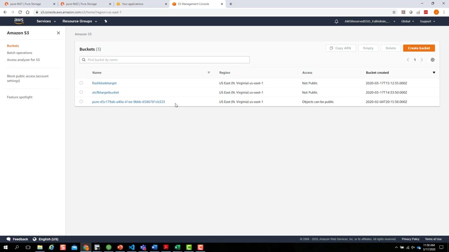Select the atcfbtargetbucket radio button
The height and width of the screenshot is (252, 449).
(81, 92)
